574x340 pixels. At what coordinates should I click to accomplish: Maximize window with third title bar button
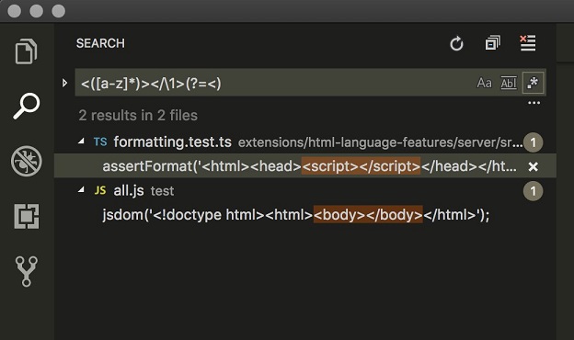pos(59,11)
